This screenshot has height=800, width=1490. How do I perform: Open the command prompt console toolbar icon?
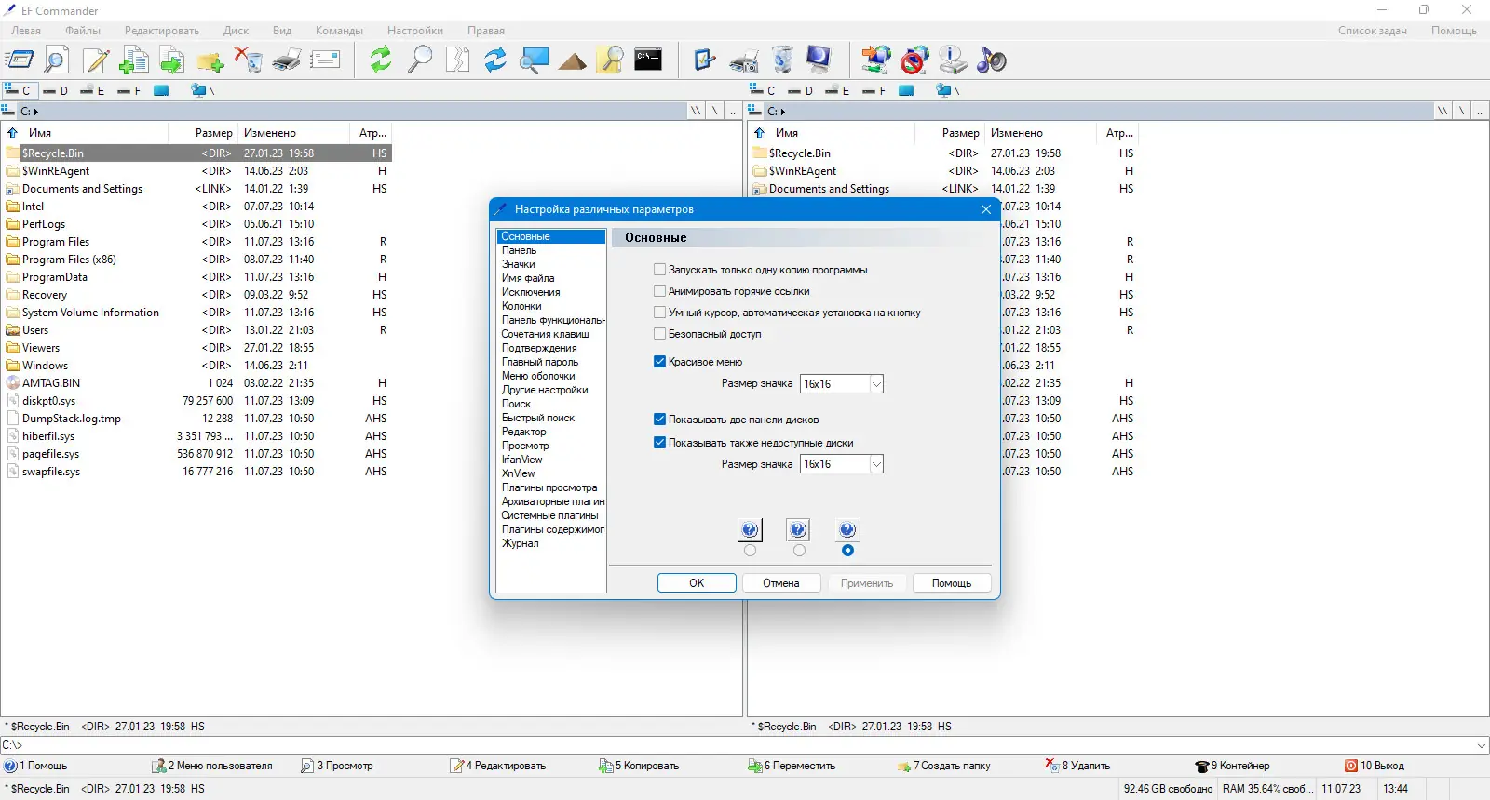(648, 60)
